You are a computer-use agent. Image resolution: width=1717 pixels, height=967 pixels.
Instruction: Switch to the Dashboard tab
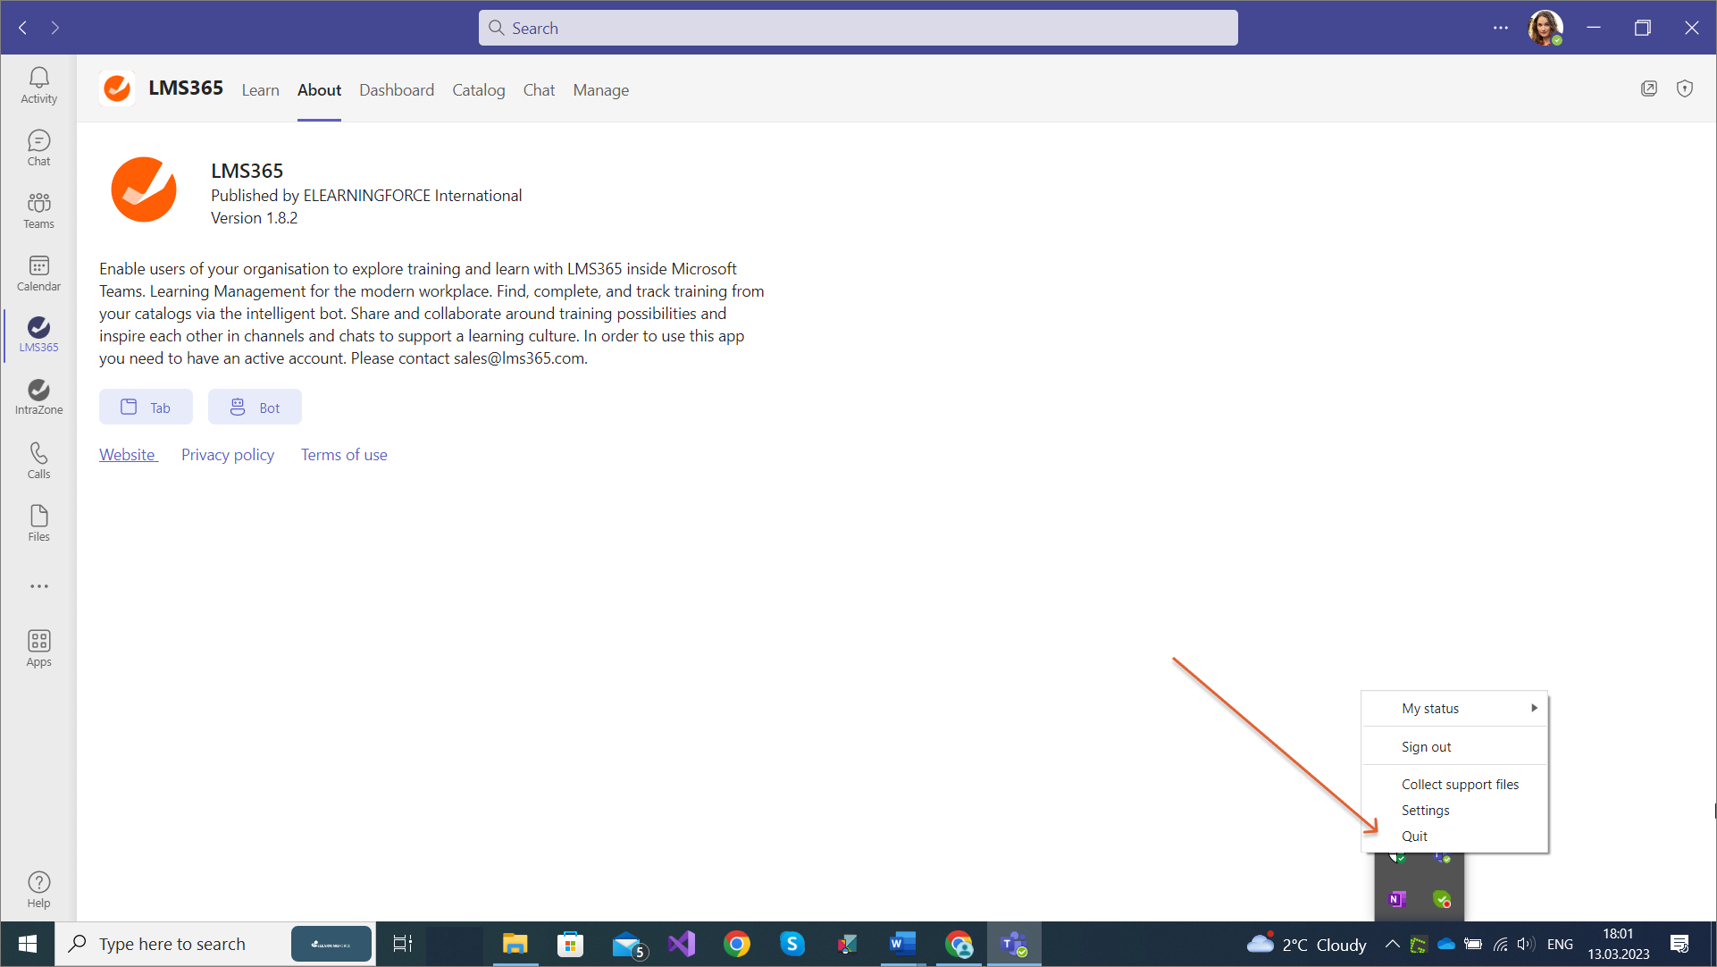[x=397, y=90]
